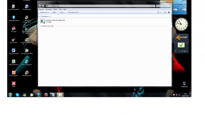The height and width of the screenshot is (115, 205).
Task: Show hidden system tray icons arrow
Action: coord(171,95)
